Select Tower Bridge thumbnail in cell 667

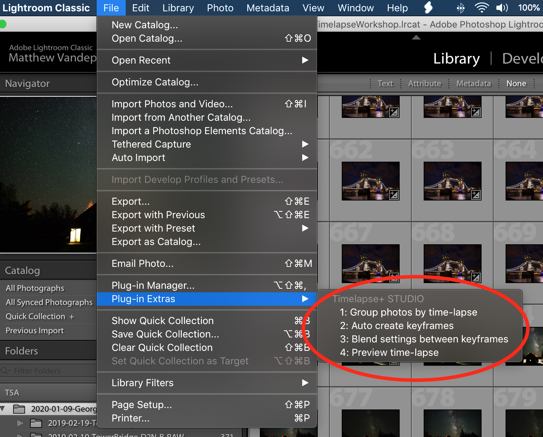coord(371,264)
